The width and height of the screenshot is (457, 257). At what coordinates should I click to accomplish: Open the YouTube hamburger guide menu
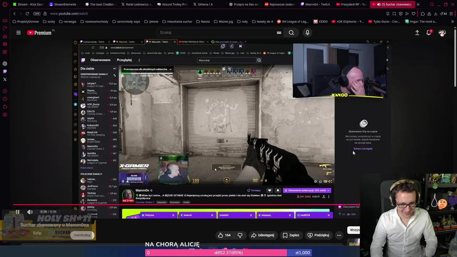click(x=18, y=32)
